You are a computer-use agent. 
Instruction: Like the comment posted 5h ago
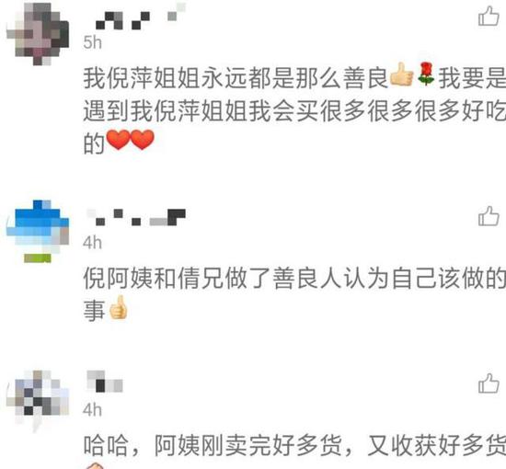tap(489, 17)
